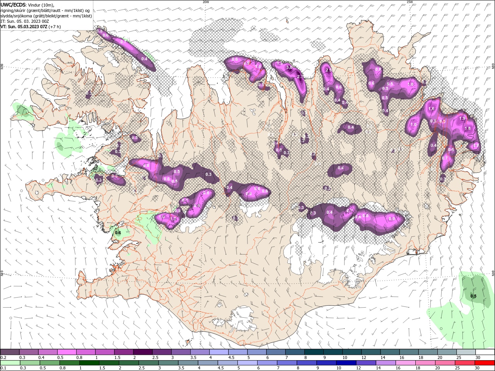Screen dimensions: 495x371
Task: Click the blue 8 swatch in lower rain legend
Action: 307,363
